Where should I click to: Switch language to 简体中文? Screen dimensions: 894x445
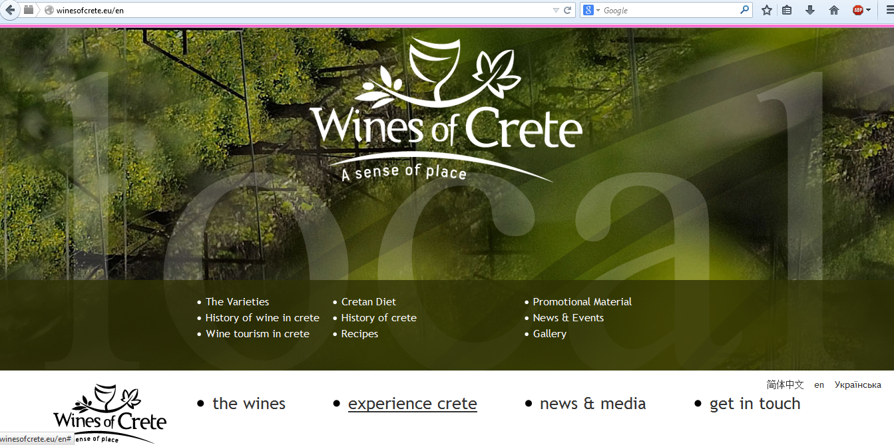point(785,385)
